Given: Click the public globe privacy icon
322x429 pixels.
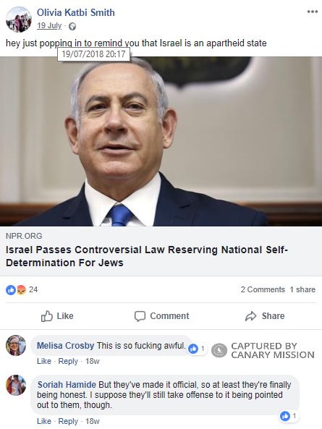Looking at the screenshot, I should 72,26.
